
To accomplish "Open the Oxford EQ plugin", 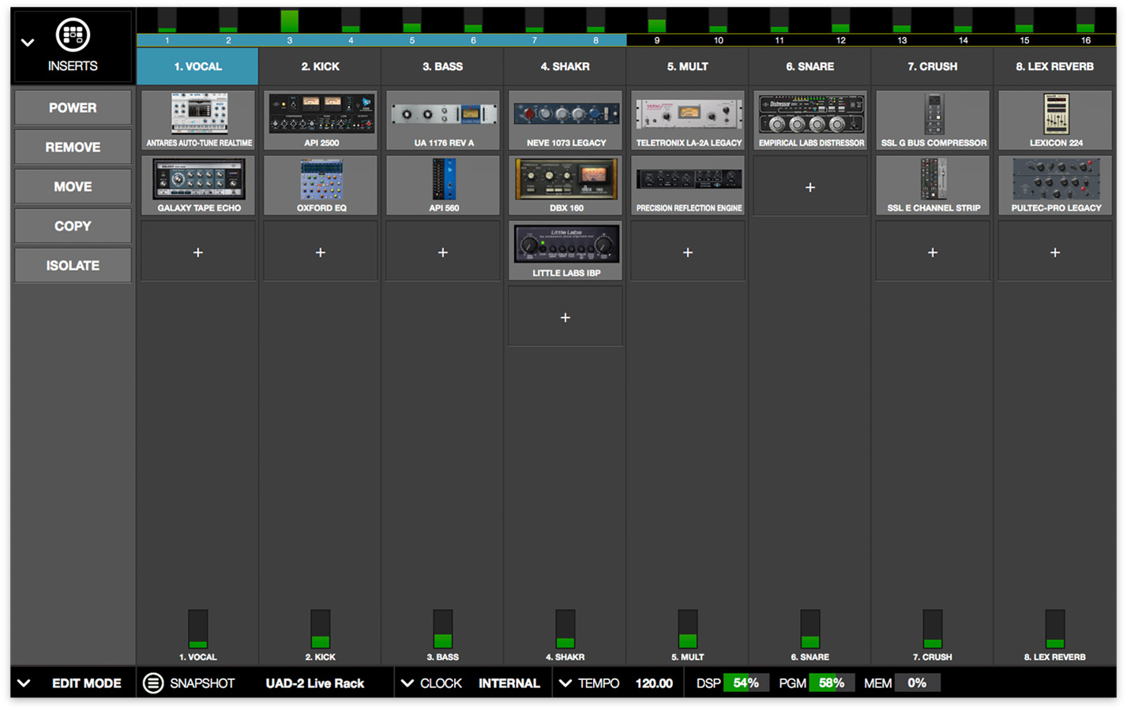I will point(321,185).
